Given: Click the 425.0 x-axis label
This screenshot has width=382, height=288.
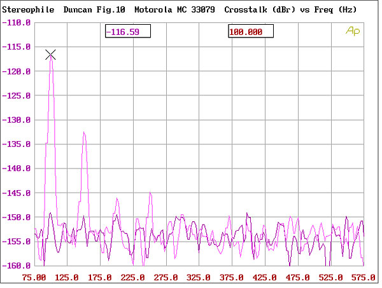Looking at the screenshot, I should tap(265, 278).
